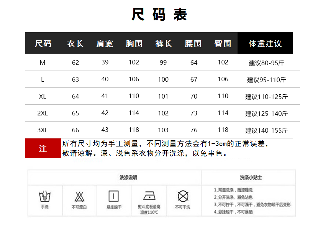Click 裤长 value 100 in L row
This screenshot has height=227, width=318.
tap(163, 79)
